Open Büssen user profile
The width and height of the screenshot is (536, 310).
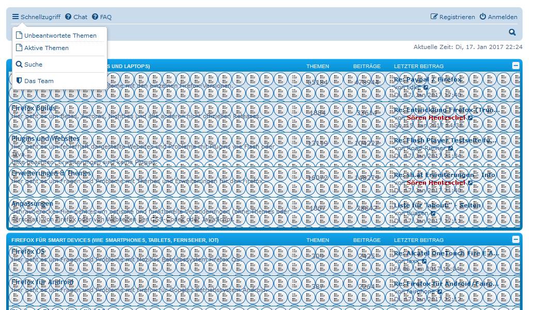point(417,213)
